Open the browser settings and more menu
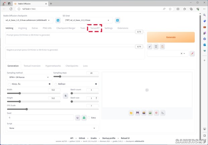 (204, 9)
